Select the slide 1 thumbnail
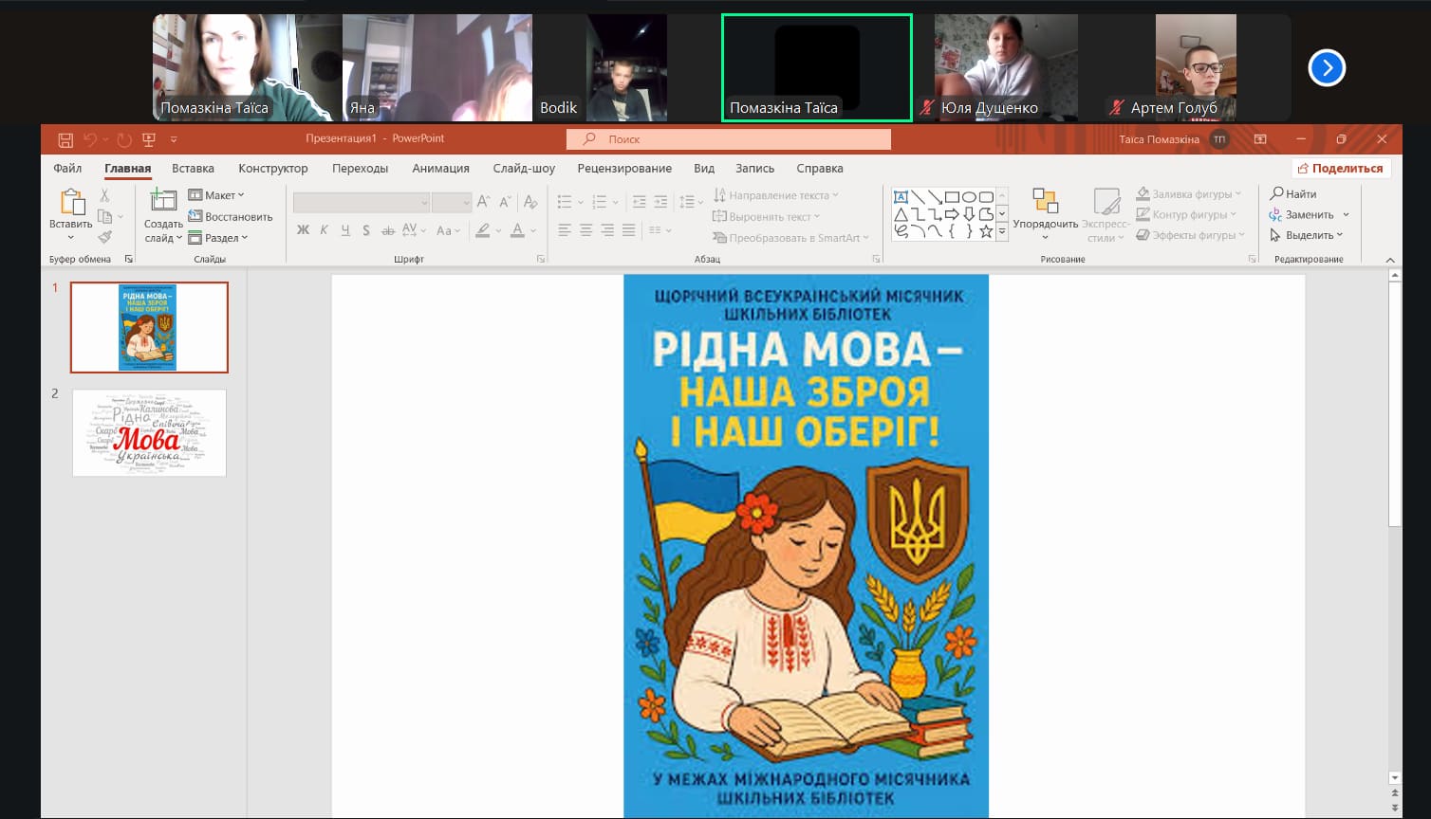 149,327
